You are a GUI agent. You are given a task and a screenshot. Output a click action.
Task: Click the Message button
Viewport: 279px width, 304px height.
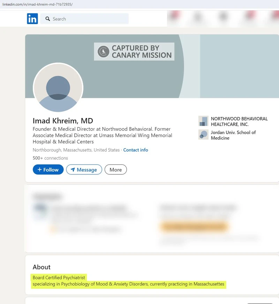84,169
